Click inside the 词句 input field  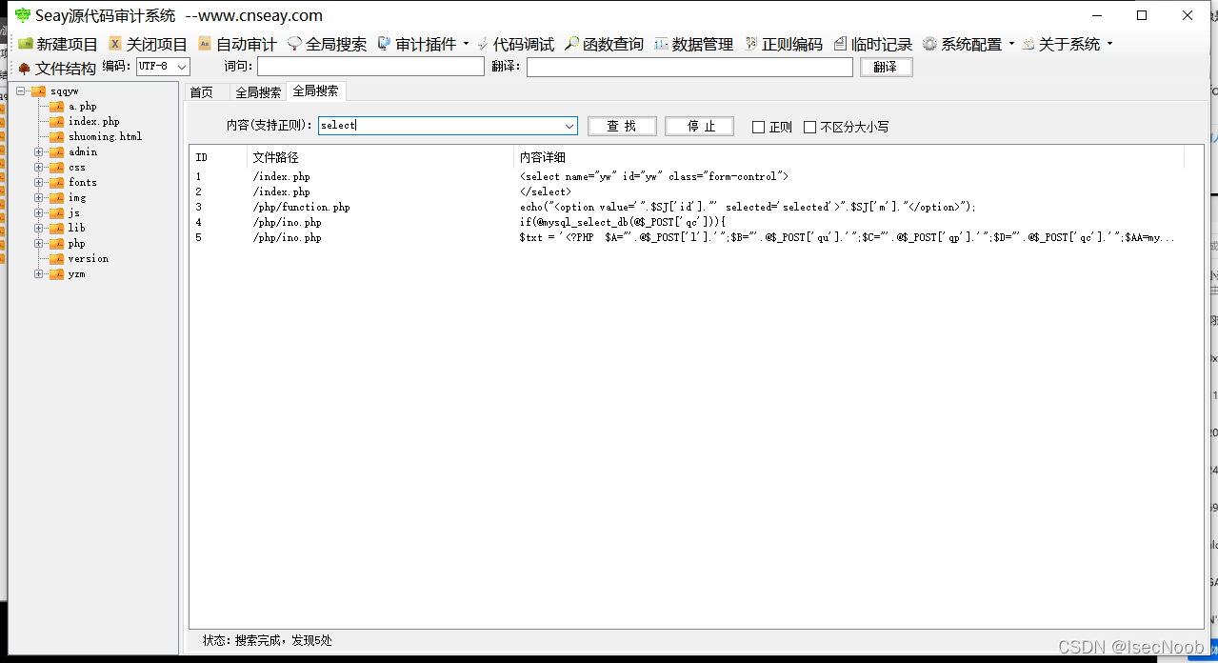[x=371, y=67]
